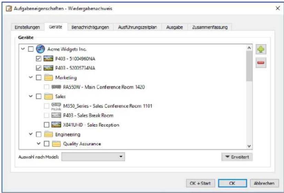Viewport: 284px width, 193px height.
Task: Check the Sales group checkbox
Action: 39,96
